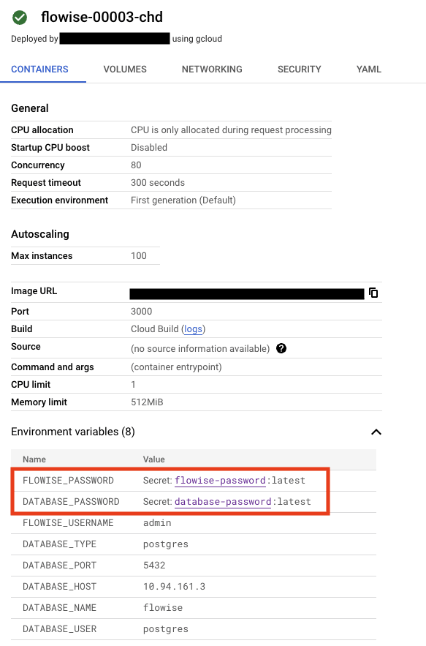This screenshot has height=646, width=426.
Task: Switch to the VOLUMES tab
Action: (x=125, y=70)
